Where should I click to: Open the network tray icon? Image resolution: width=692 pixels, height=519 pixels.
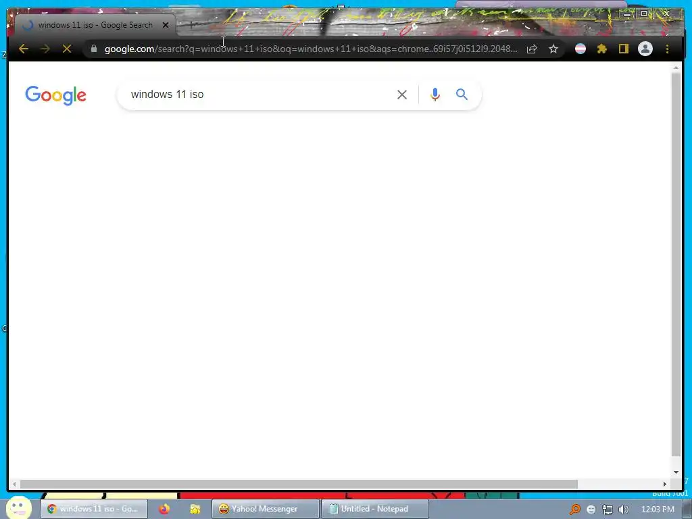(608, 510)
